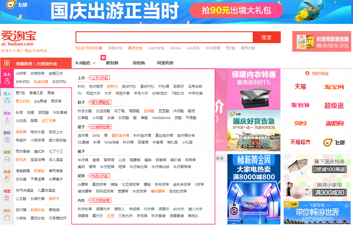Click the 飞猪 pig logo tile
This screenshot has width=353, height=228.
(x=334, y=142)
